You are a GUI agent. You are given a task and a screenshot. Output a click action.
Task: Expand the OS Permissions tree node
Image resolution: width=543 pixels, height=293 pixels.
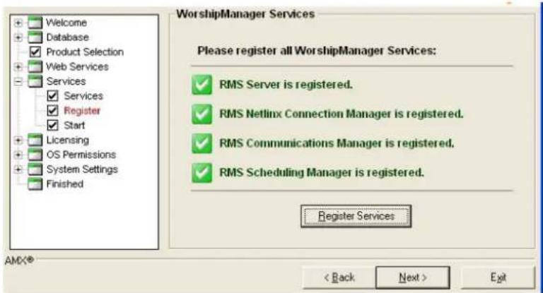point(18,155)
